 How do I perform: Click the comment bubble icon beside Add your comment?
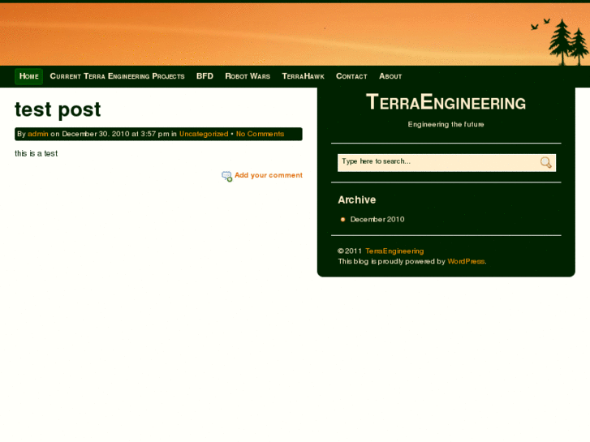tap(227, 176)
